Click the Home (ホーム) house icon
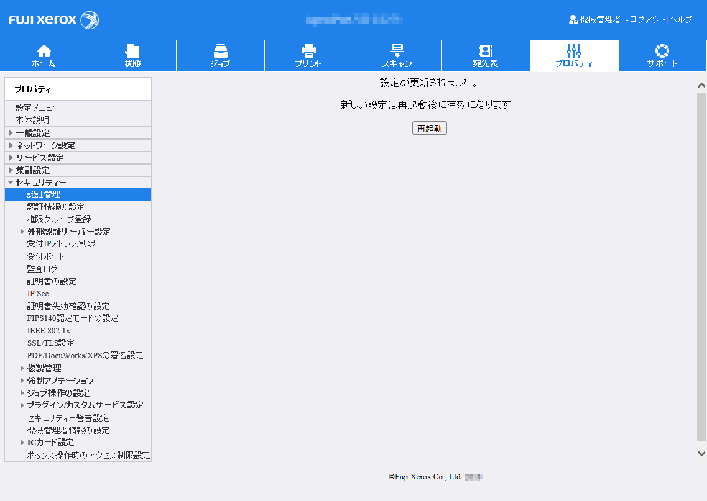The image size is (707, 501). point(44,51)
